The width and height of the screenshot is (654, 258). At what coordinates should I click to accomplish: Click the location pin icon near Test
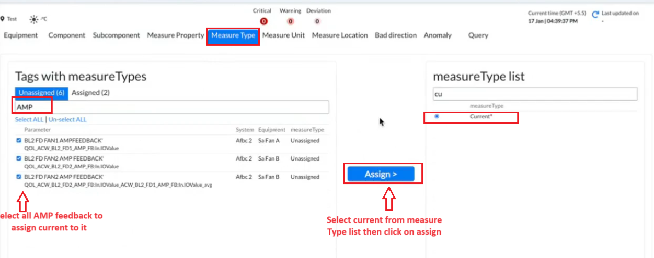click(x=3, y=19)
